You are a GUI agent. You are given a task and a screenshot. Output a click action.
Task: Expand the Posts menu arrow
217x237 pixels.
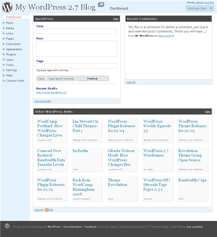[x=4, y=23]
